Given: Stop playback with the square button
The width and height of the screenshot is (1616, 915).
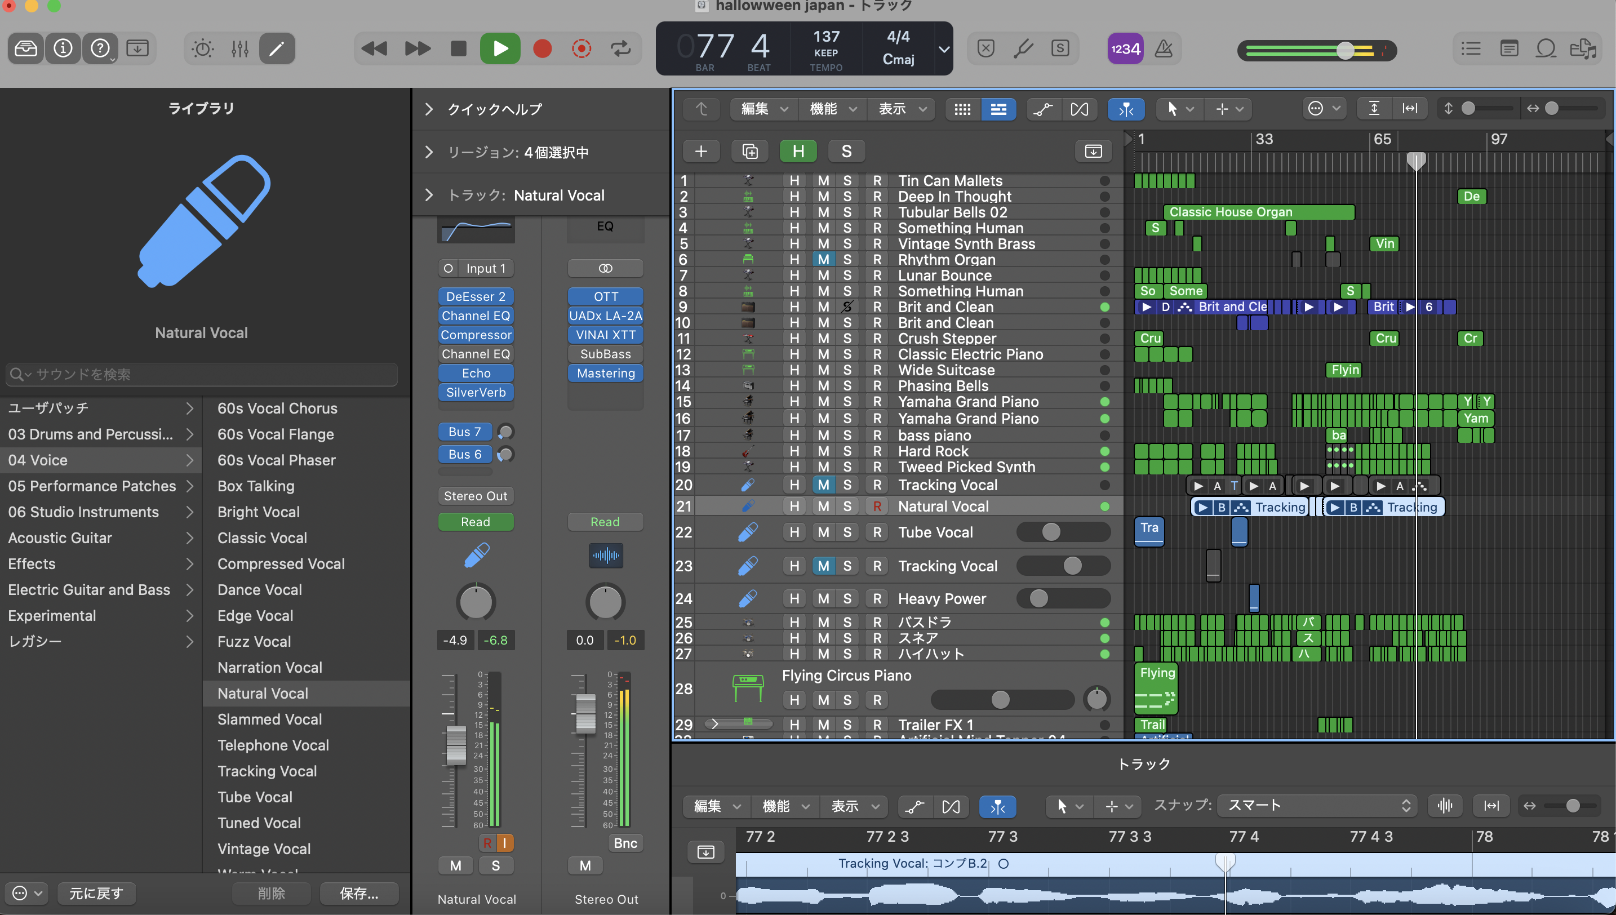Looking at the screenshot, I should click(x=459, y=48).
